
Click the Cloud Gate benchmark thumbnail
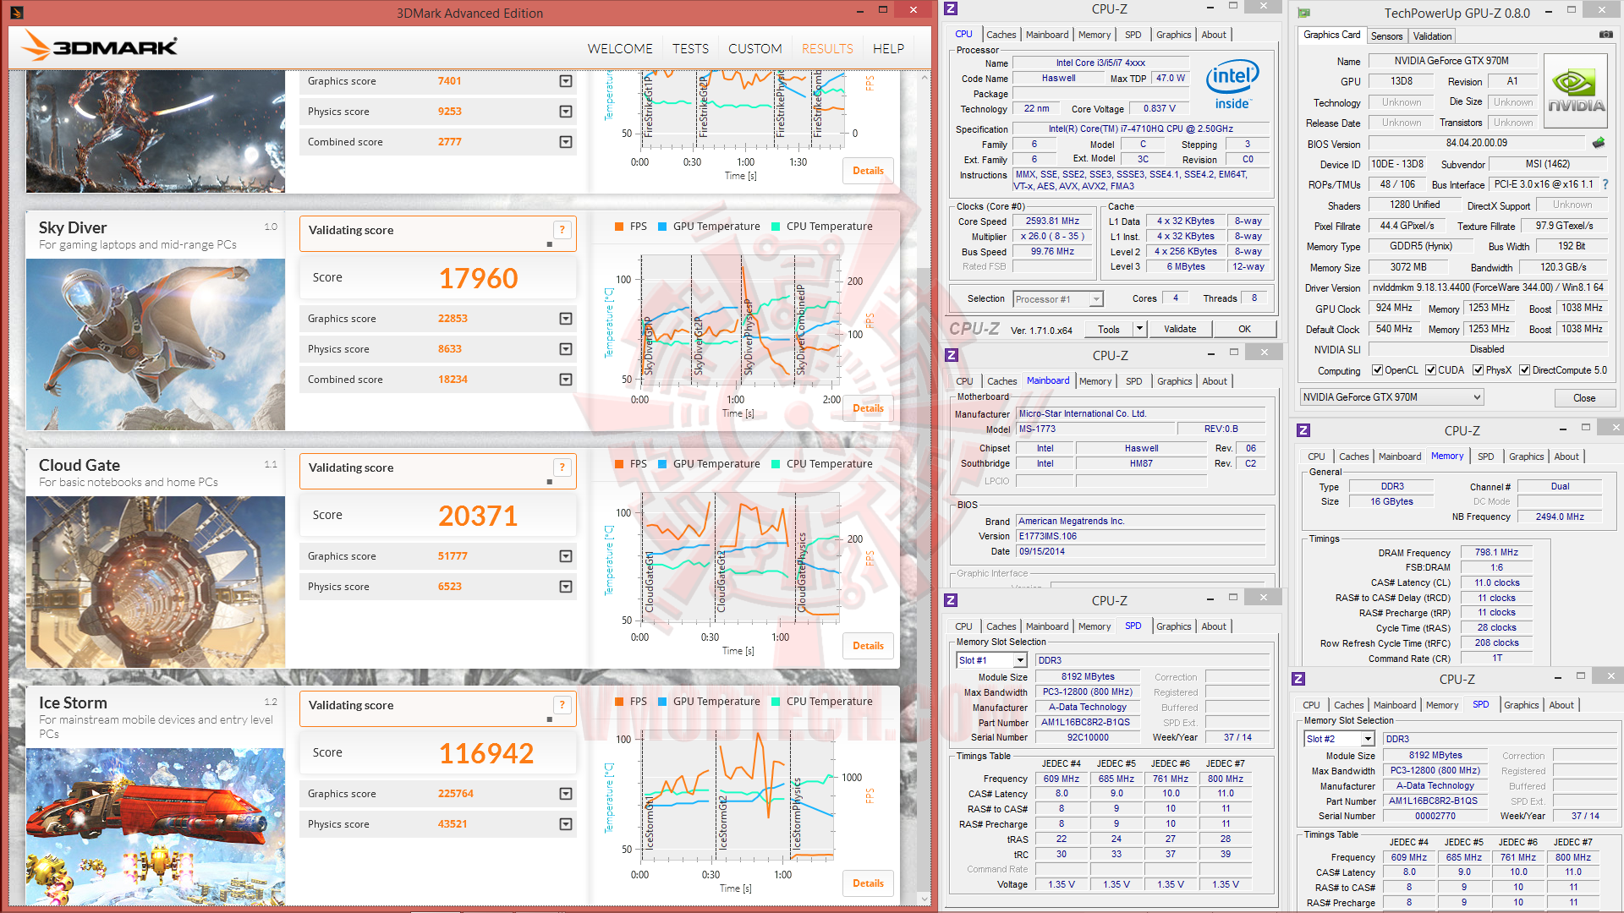(156, 582)
